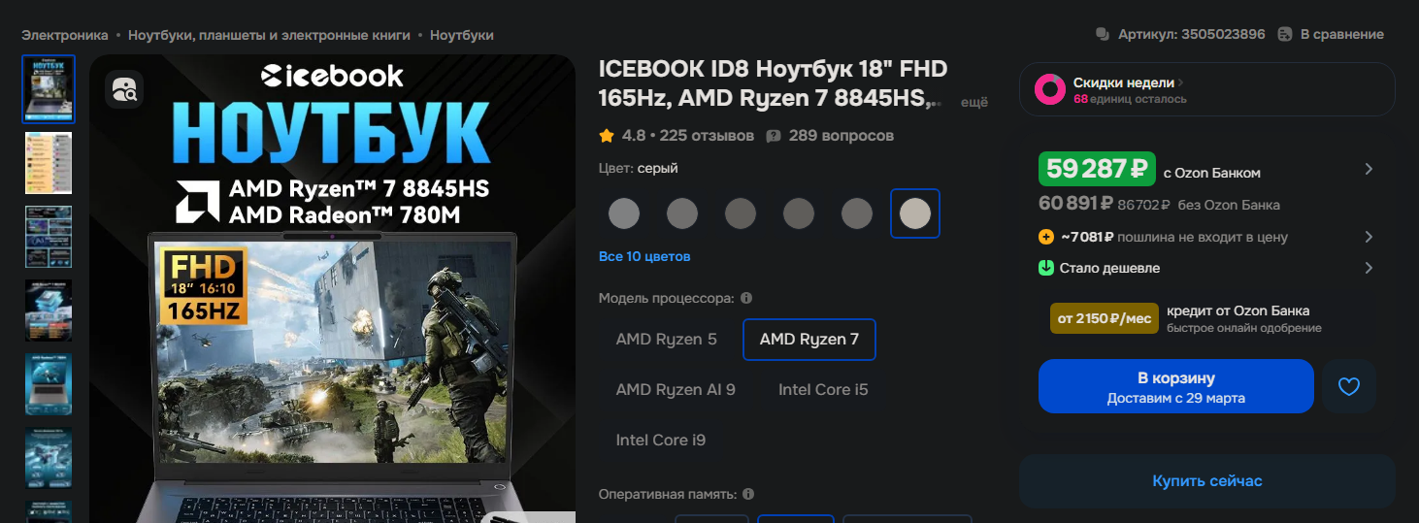The width and height of the screenshot is (1419, 523).
Task: Pick the Intel Core i9 processor option
Action: 661,441
